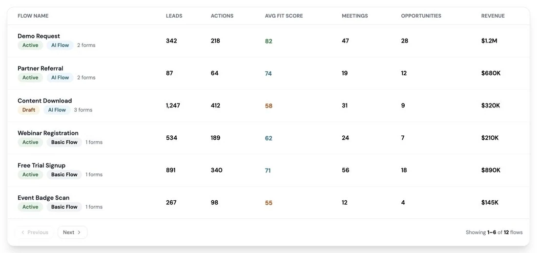Click the AI Flow tag under Partner Referral
537x253 pixels.
click(60, 78)
